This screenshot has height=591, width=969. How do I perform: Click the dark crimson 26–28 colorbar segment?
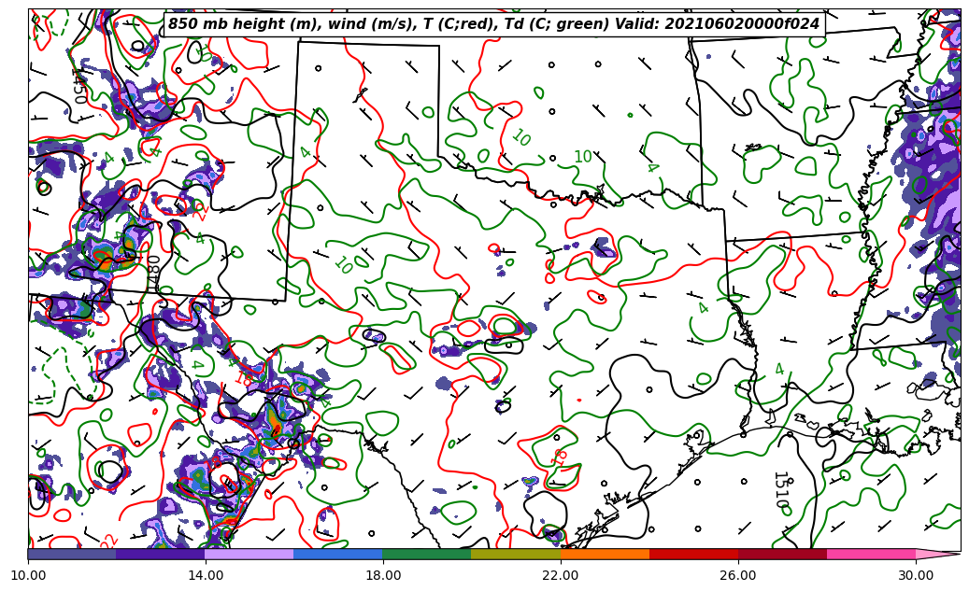(x=782, y=554)
